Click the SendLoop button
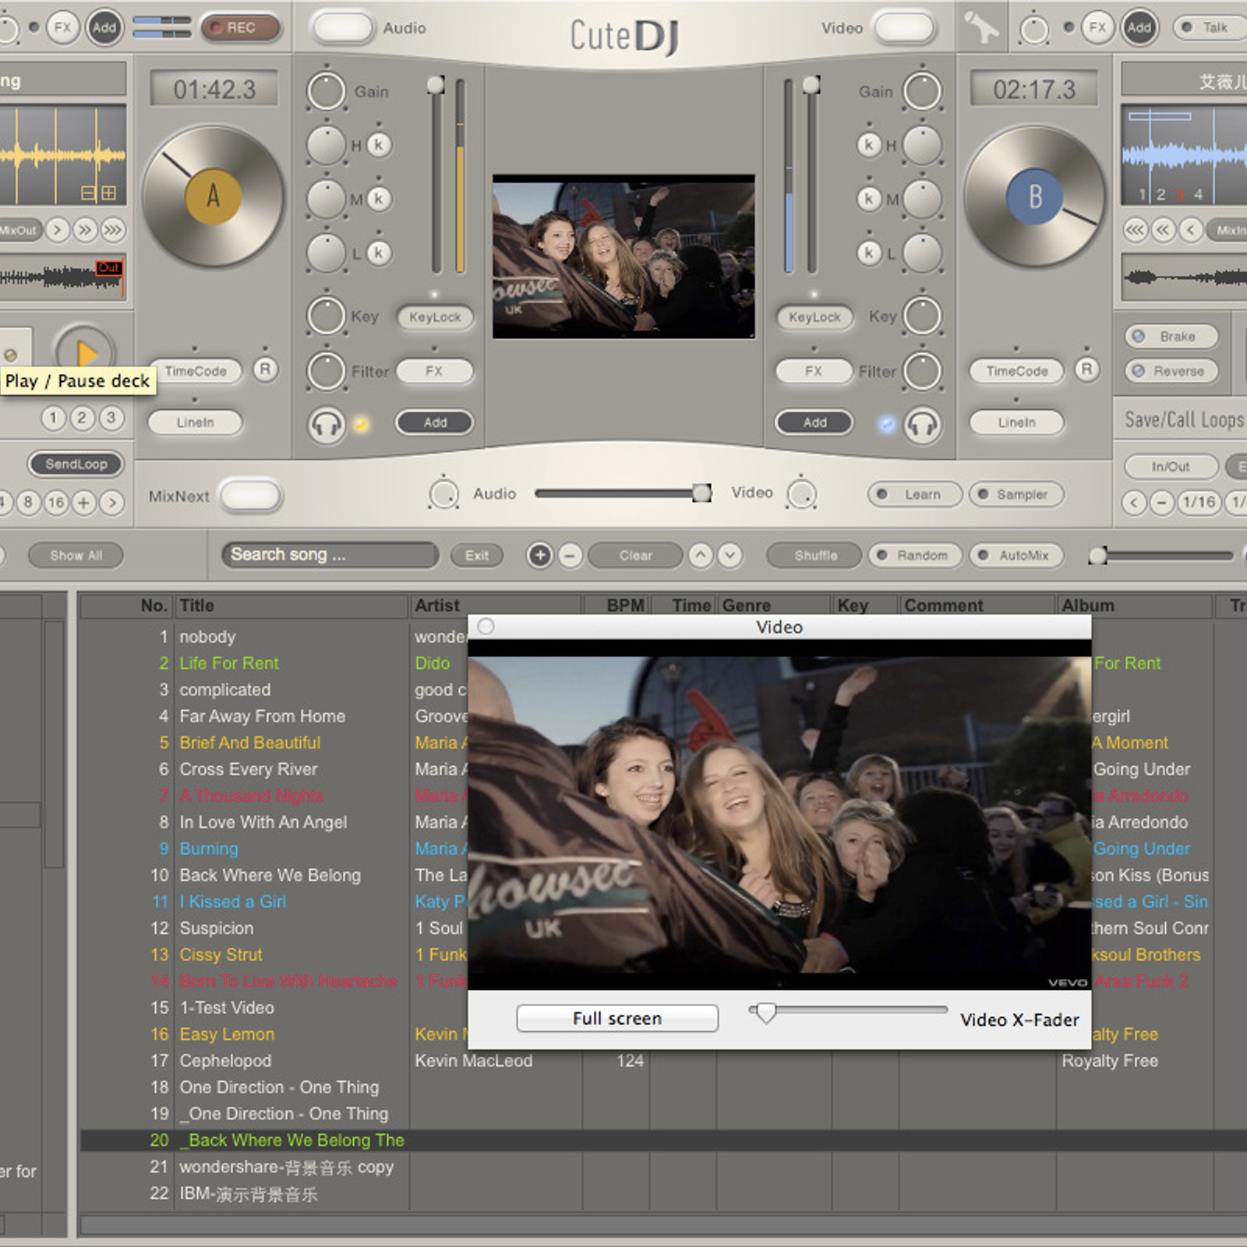 [x=76, y=465]
